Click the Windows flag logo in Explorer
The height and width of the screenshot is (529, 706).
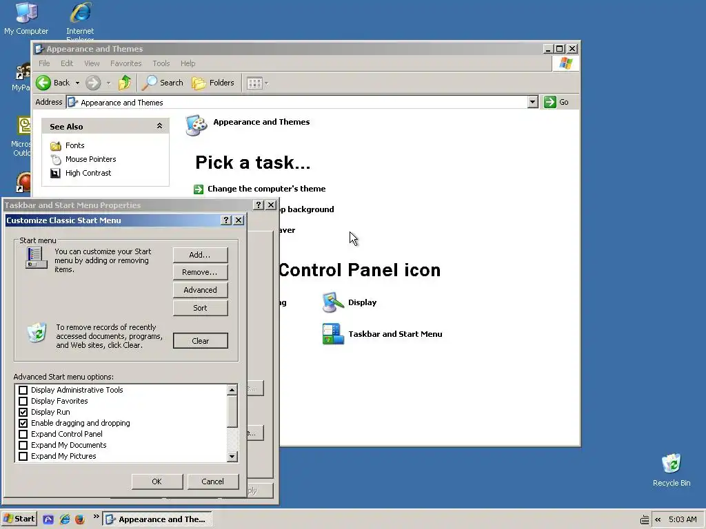[565, 63]
